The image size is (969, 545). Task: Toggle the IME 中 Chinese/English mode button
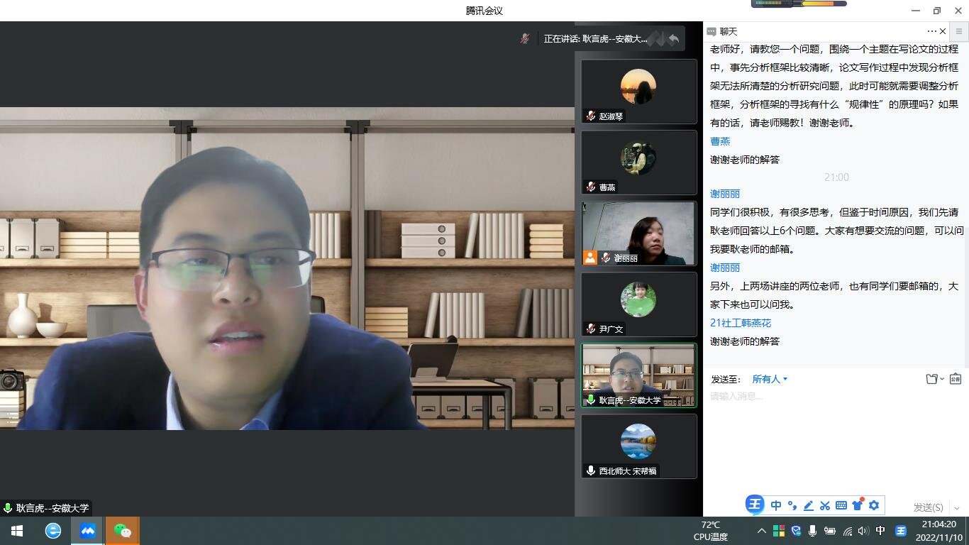pos(776,505)
